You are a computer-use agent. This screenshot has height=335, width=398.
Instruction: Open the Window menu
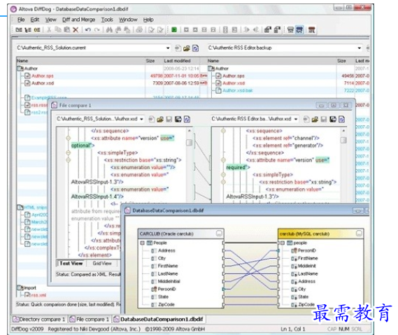[x=128, y=20]
